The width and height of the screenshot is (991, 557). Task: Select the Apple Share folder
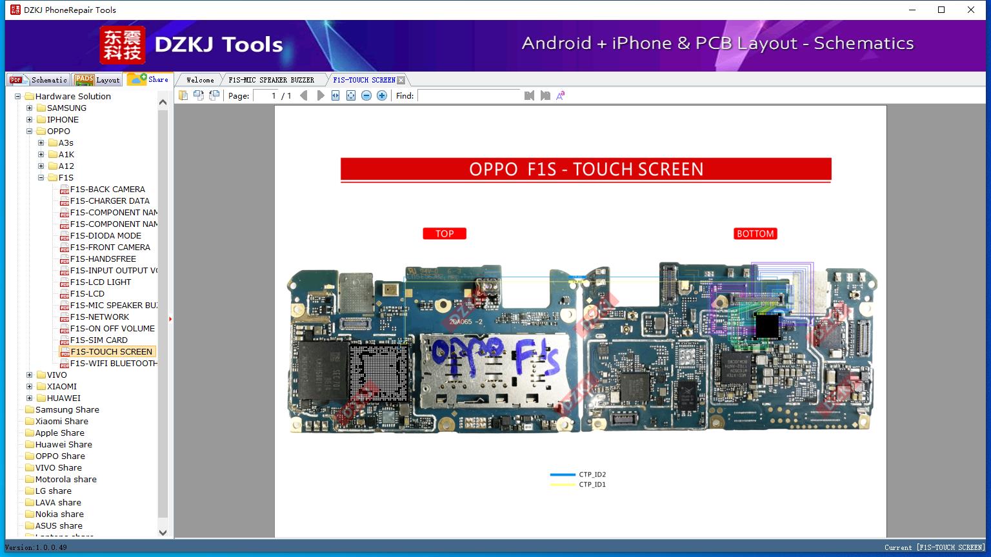point(59,433)
